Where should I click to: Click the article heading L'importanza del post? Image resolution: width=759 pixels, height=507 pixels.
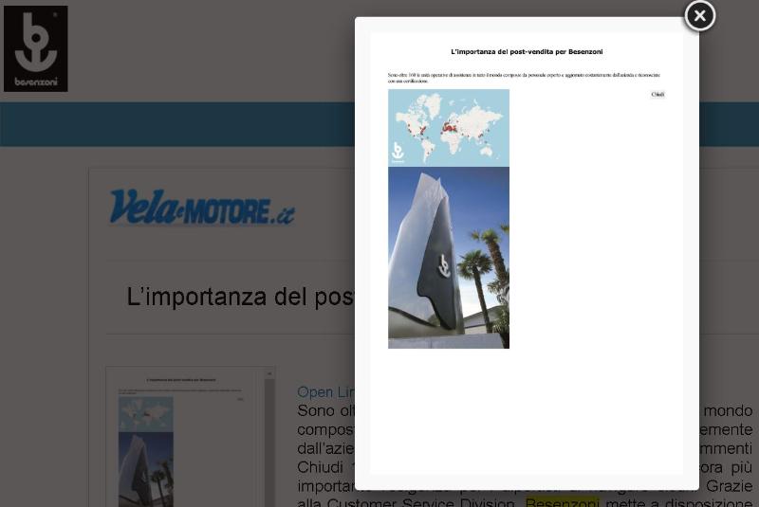239,297
